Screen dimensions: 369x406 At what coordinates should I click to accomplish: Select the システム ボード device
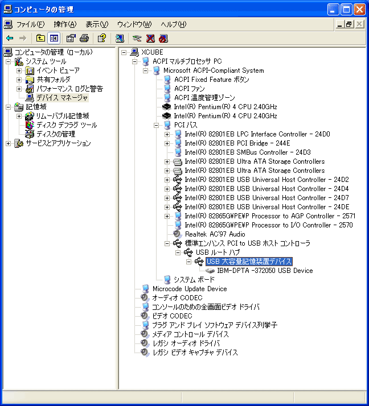click(x=194, y=280)
